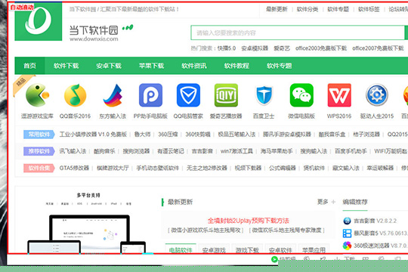Open the 软件教程 navigation item
Image resolution: width=408 pixels, height=272 pixels.
pos(236,66)
